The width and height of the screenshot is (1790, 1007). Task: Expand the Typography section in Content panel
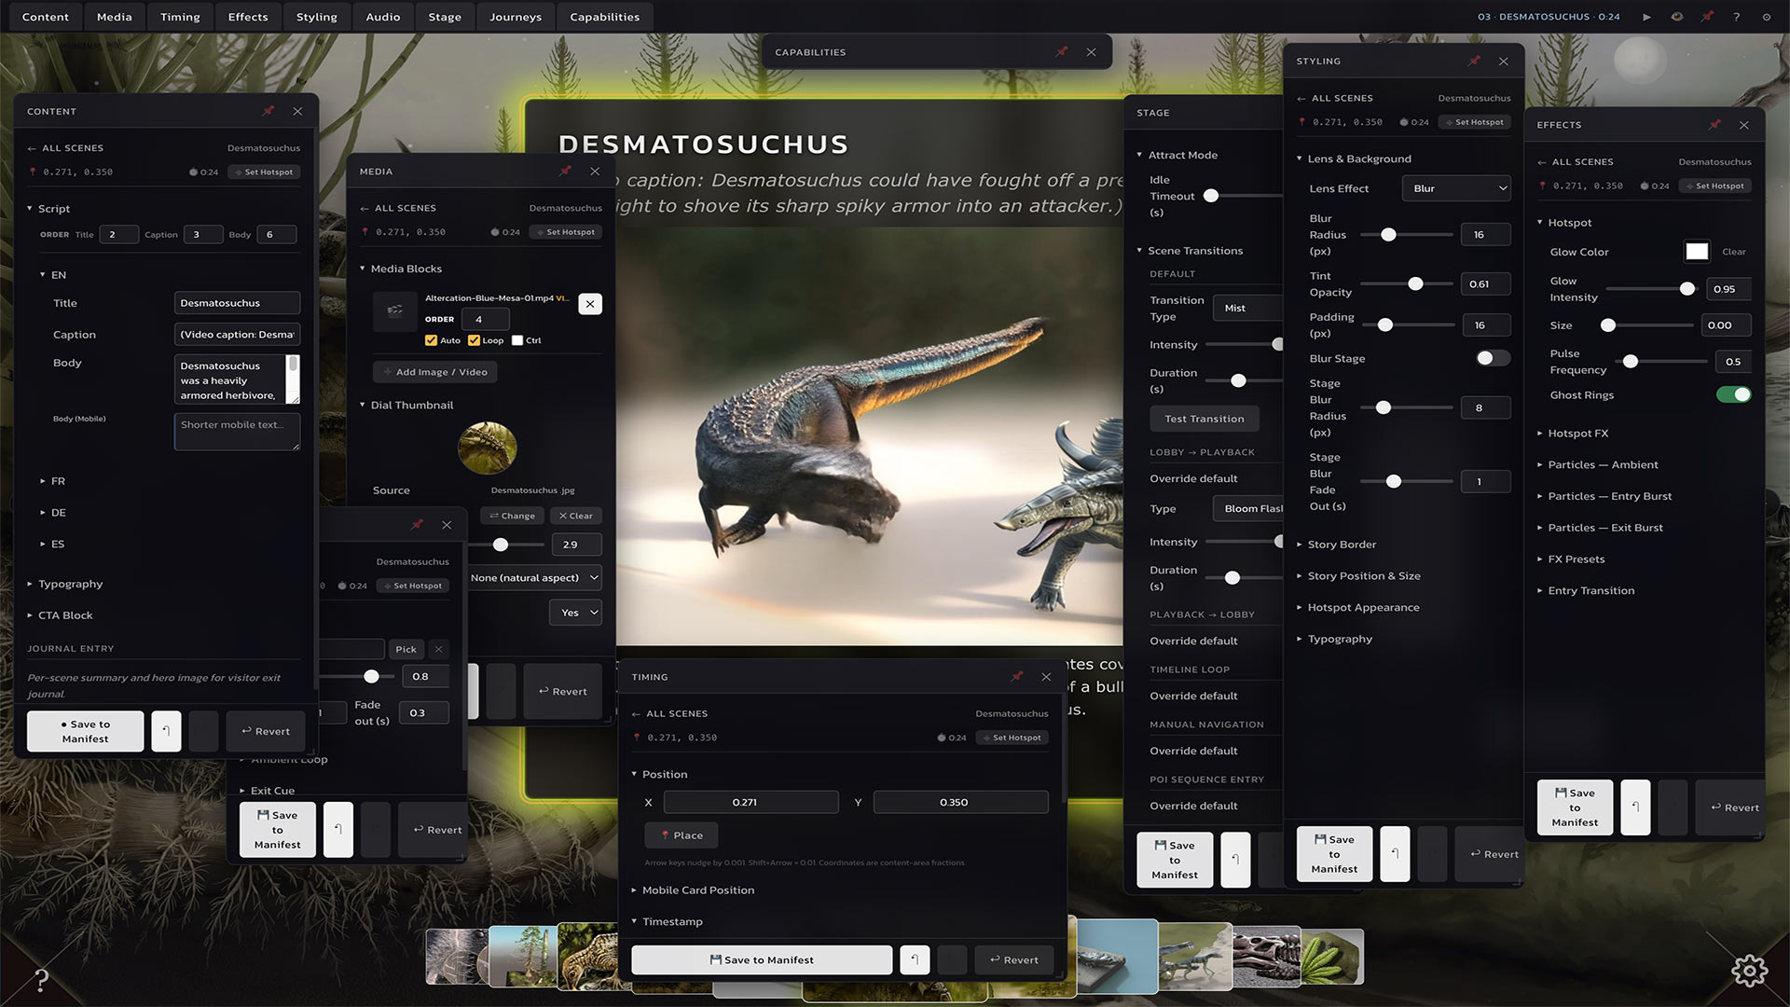point(71,584)
